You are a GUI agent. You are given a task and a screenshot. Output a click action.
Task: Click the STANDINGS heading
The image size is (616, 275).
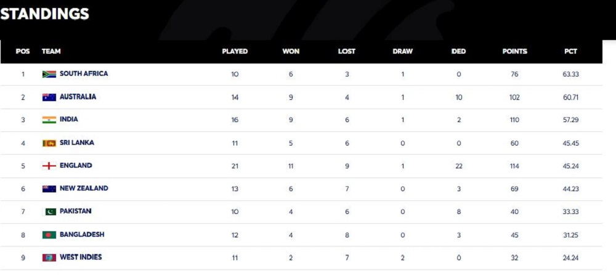tap(45, 14)
